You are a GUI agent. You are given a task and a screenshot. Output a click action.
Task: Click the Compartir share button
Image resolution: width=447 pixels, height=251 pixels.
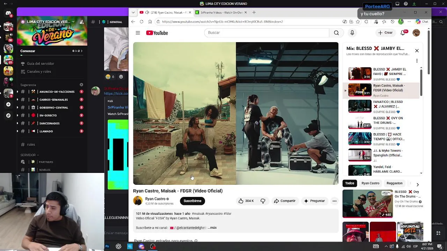(x=285, y=201)
